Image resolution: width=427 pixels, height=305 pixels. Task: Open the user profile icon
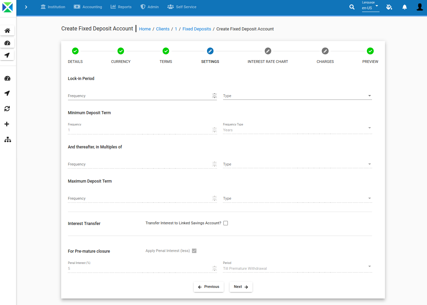(420, 7)
